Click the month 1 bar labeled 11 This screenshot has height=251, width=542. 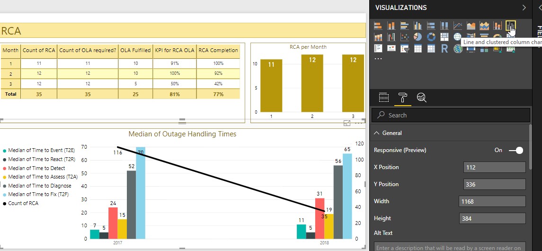click(271, 86)
